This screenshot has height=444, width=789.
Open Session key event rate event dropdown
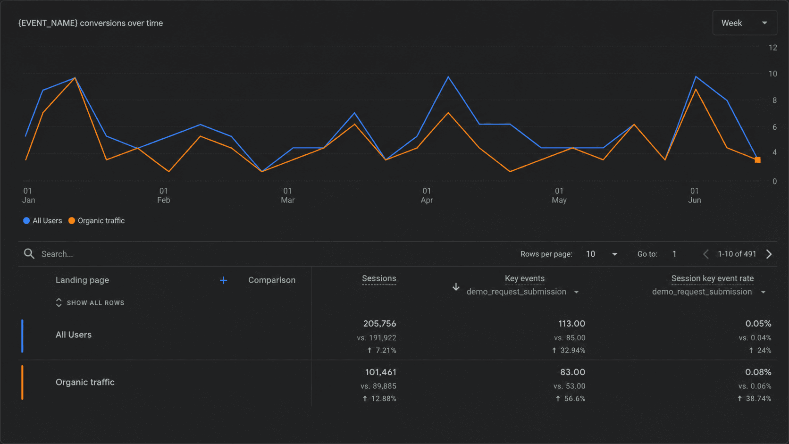point(709,292)
